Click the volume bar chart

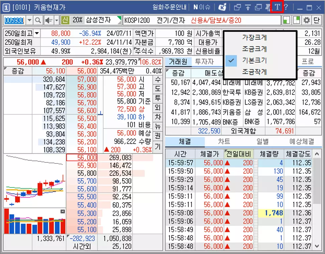click(35, 221)
